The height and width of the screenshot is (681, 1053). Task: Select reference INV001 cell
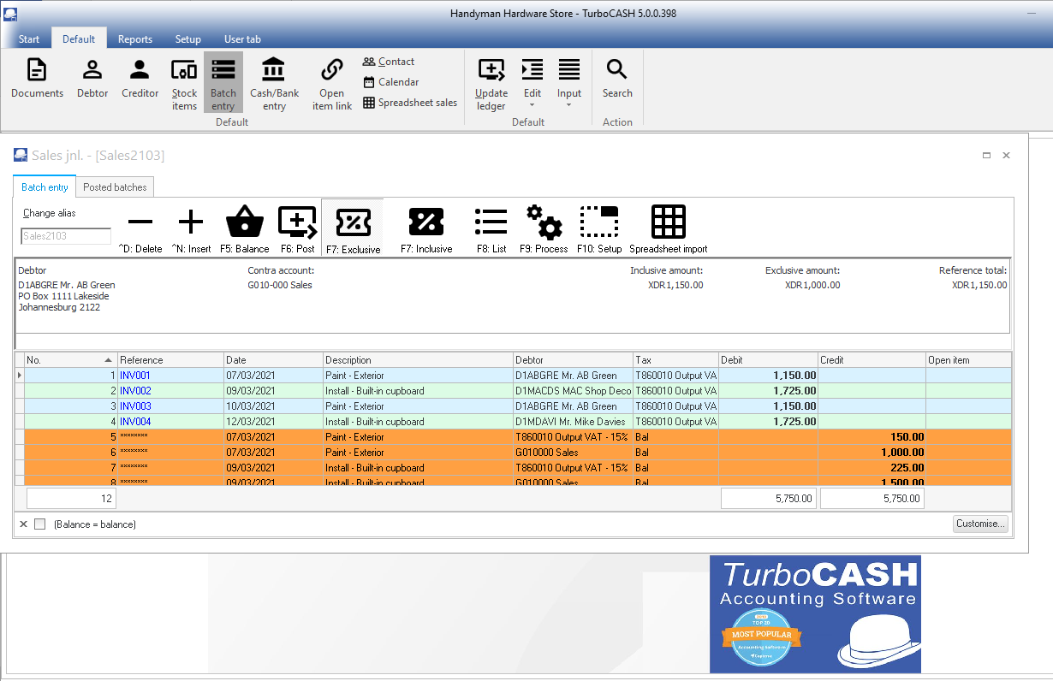(170, 376)
